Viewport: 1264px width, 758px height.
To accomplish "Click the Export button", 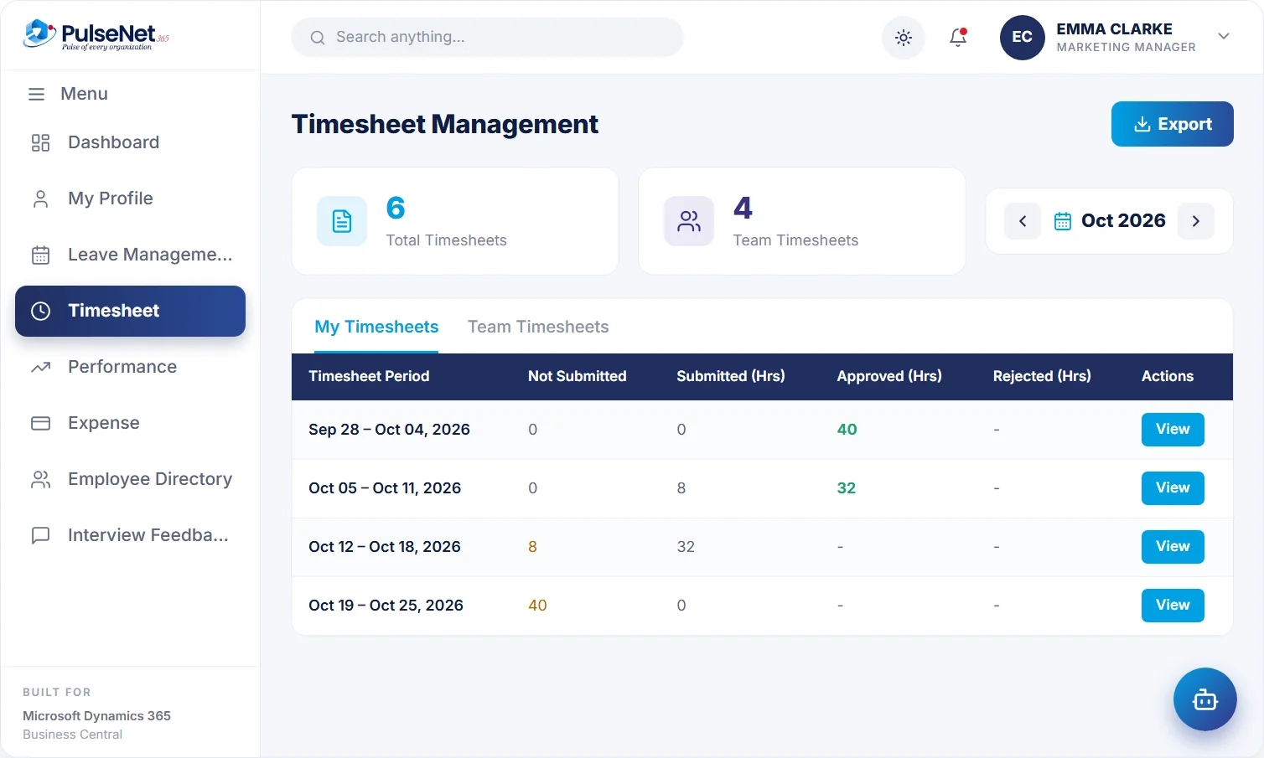I will point(1172,124).
